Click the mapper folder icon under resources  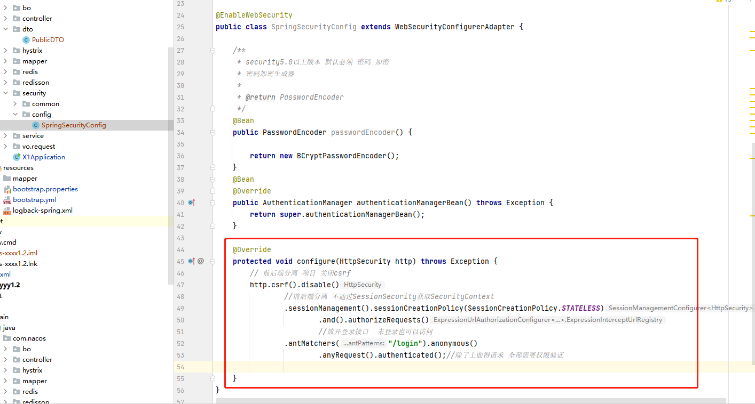pyautogui.click(x=7, y=179)
